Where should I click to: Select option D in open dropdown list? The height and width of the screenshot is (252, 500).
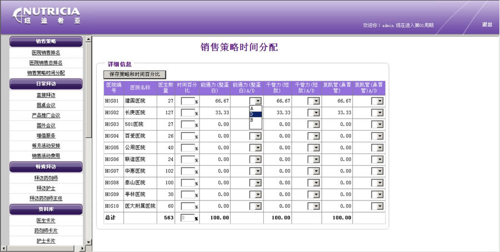pyautogui.click(x=256, y=114)
